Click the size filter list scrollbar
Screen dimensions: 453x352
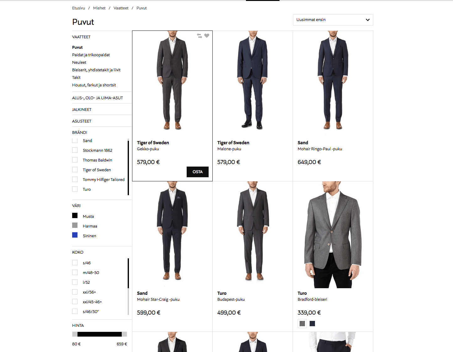tap(128, 286)
